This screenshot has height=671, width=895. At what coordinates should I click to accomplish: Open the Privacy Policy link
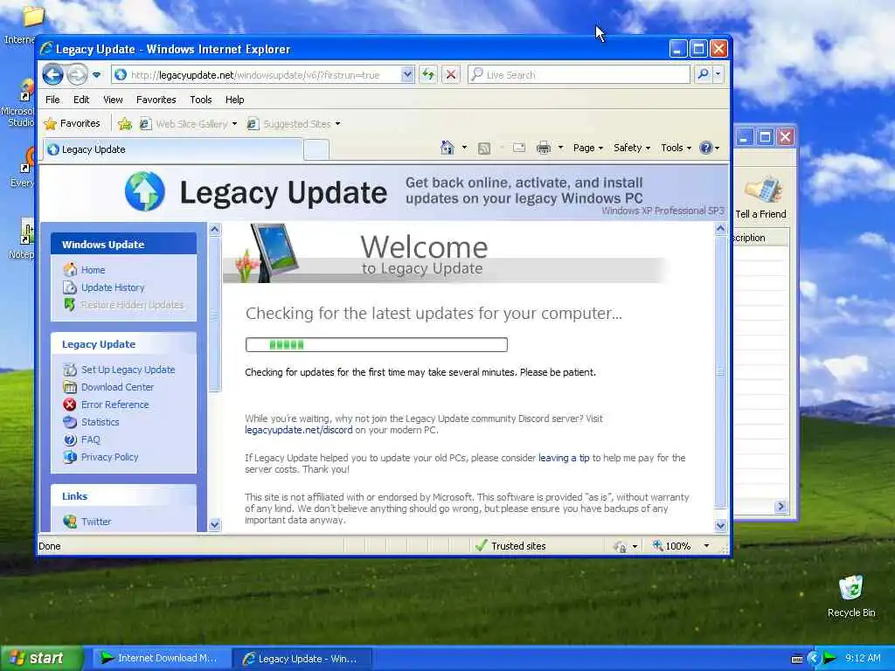coord(109,457)
